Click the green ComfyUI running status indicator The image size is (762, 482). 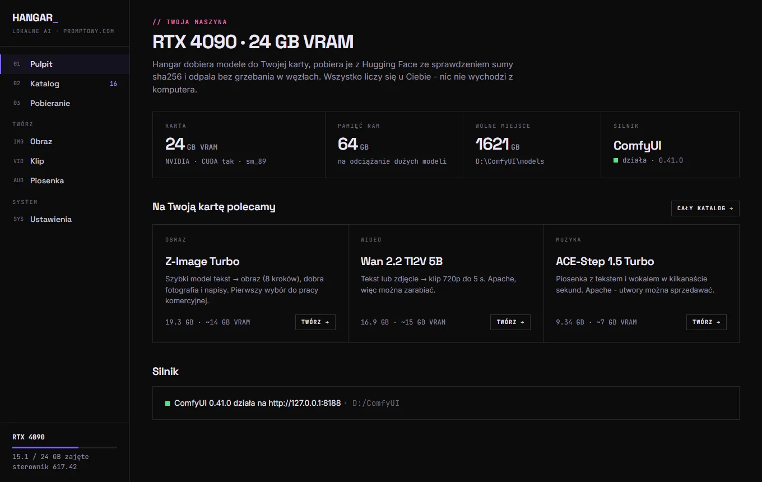tap(168, 403)
